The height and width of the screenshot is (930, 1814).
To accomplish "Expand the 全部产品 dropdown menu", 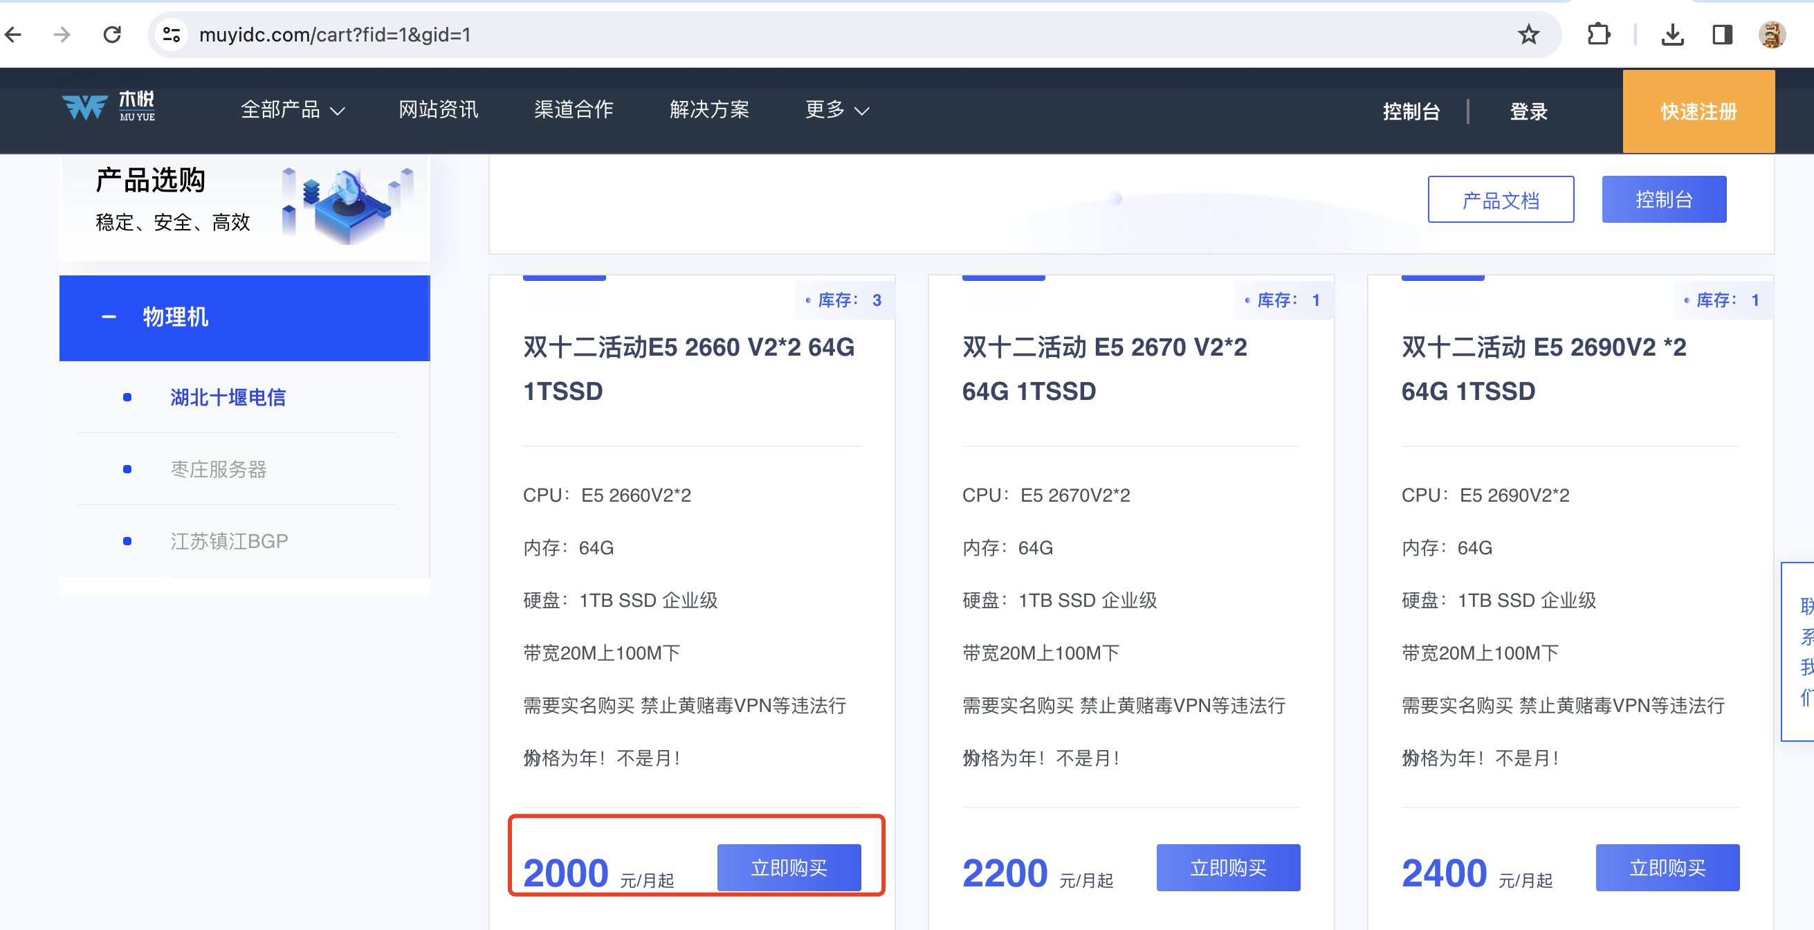I will pos(292,110).
